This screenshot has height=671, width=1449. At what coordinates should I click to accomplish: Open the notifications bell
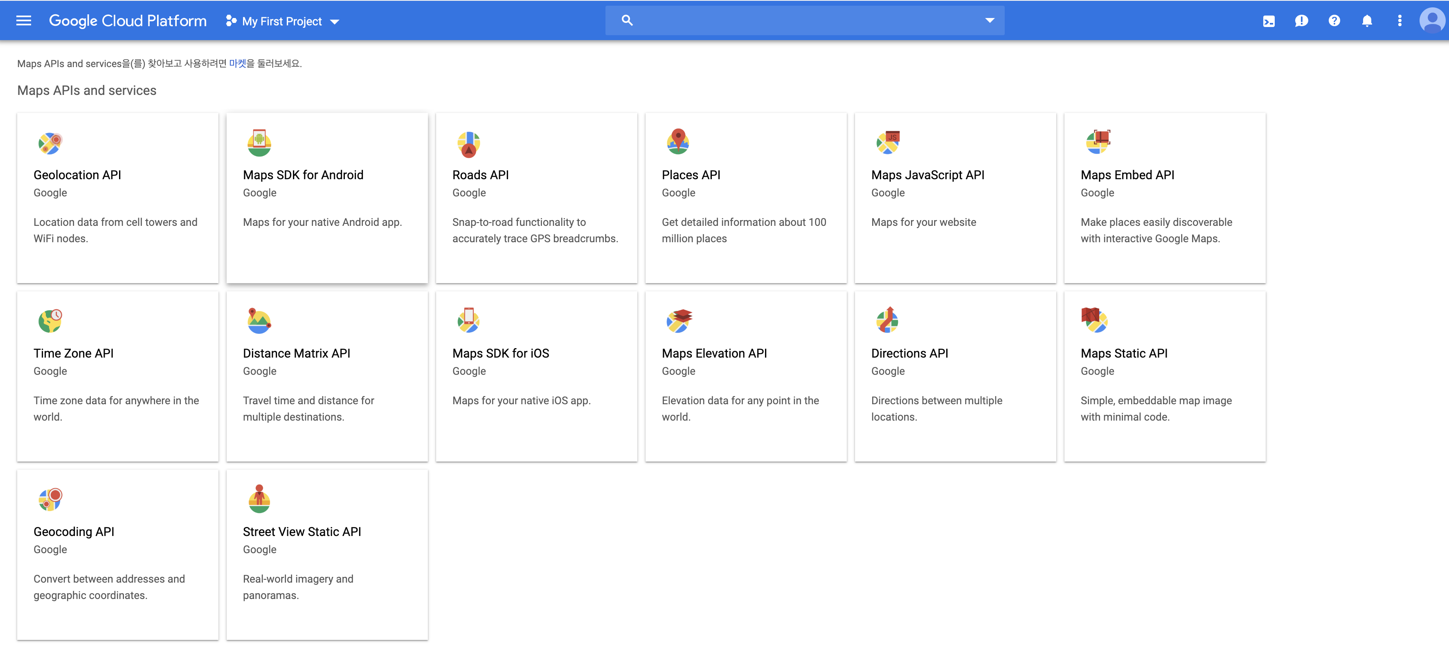click(1366, 21)
